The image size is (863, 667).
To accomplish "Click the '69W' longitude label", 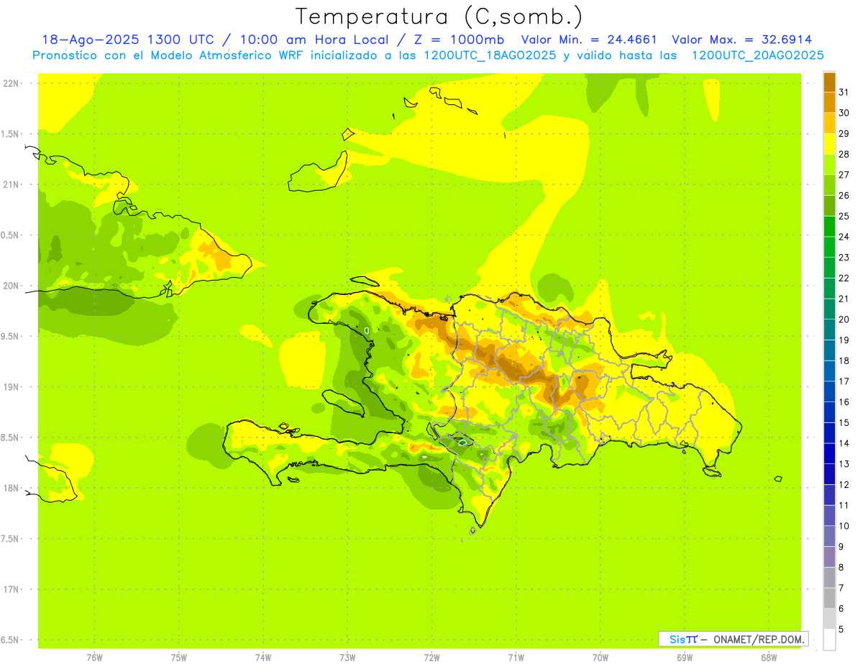I will pyautogui.click(x=685, y=658).
